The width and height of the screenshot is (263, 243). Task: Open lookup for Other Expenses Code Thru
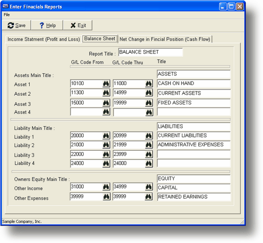pos(148,196)
